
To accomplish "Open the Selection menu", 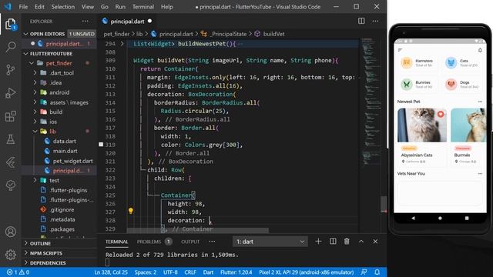I will click(x=63, y=7).
